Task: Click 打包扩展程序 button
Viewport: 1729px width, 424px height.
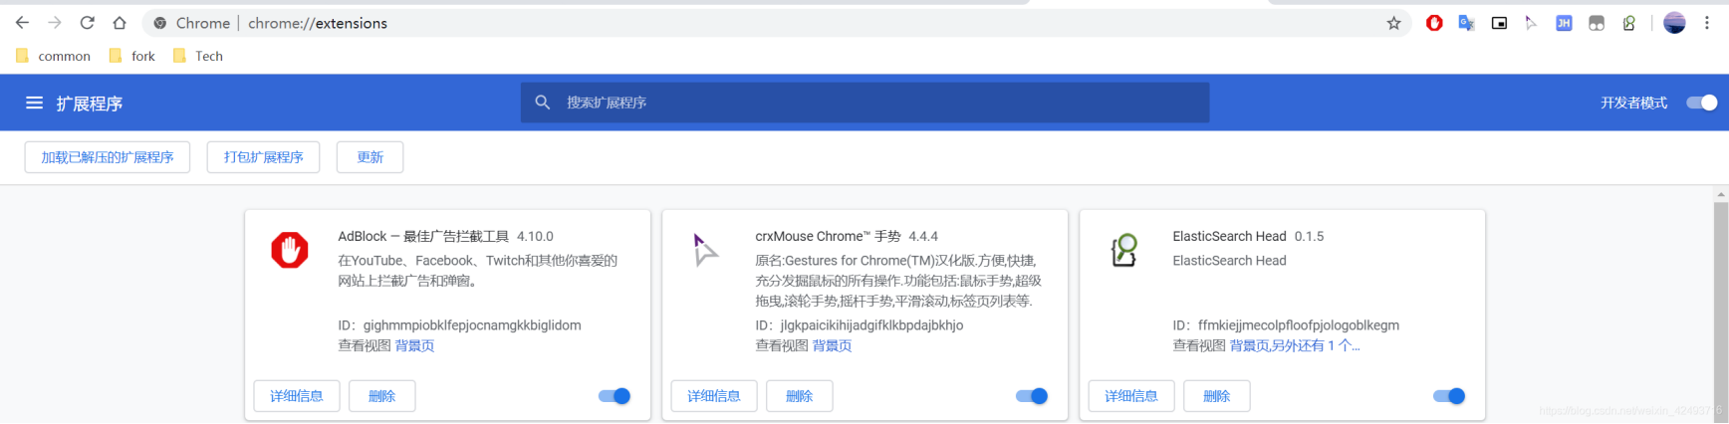Action: coord(264,157)
